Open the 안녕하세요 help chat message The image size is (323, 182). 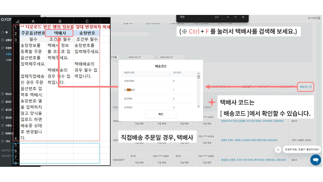pyautogui.click(x=302, y=149)
